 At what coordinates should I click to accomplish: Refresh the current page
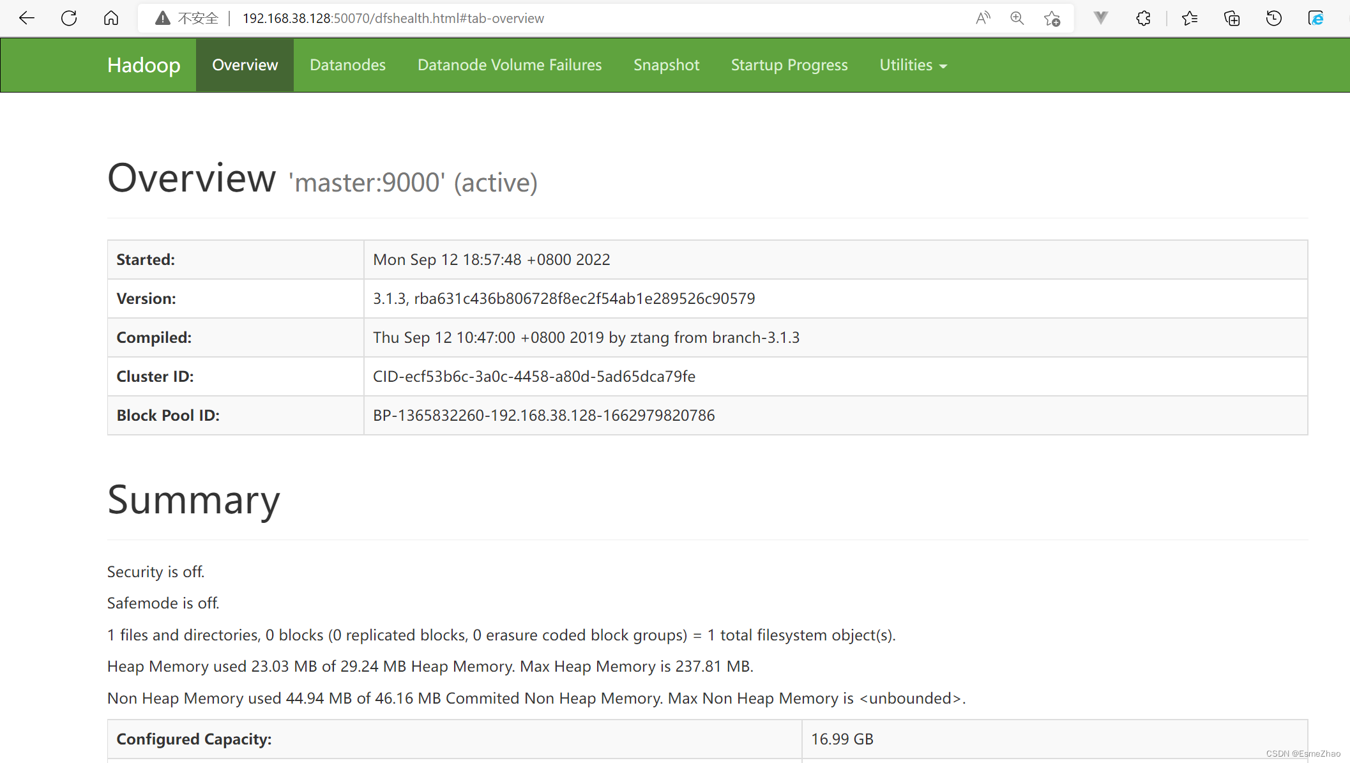68,18
